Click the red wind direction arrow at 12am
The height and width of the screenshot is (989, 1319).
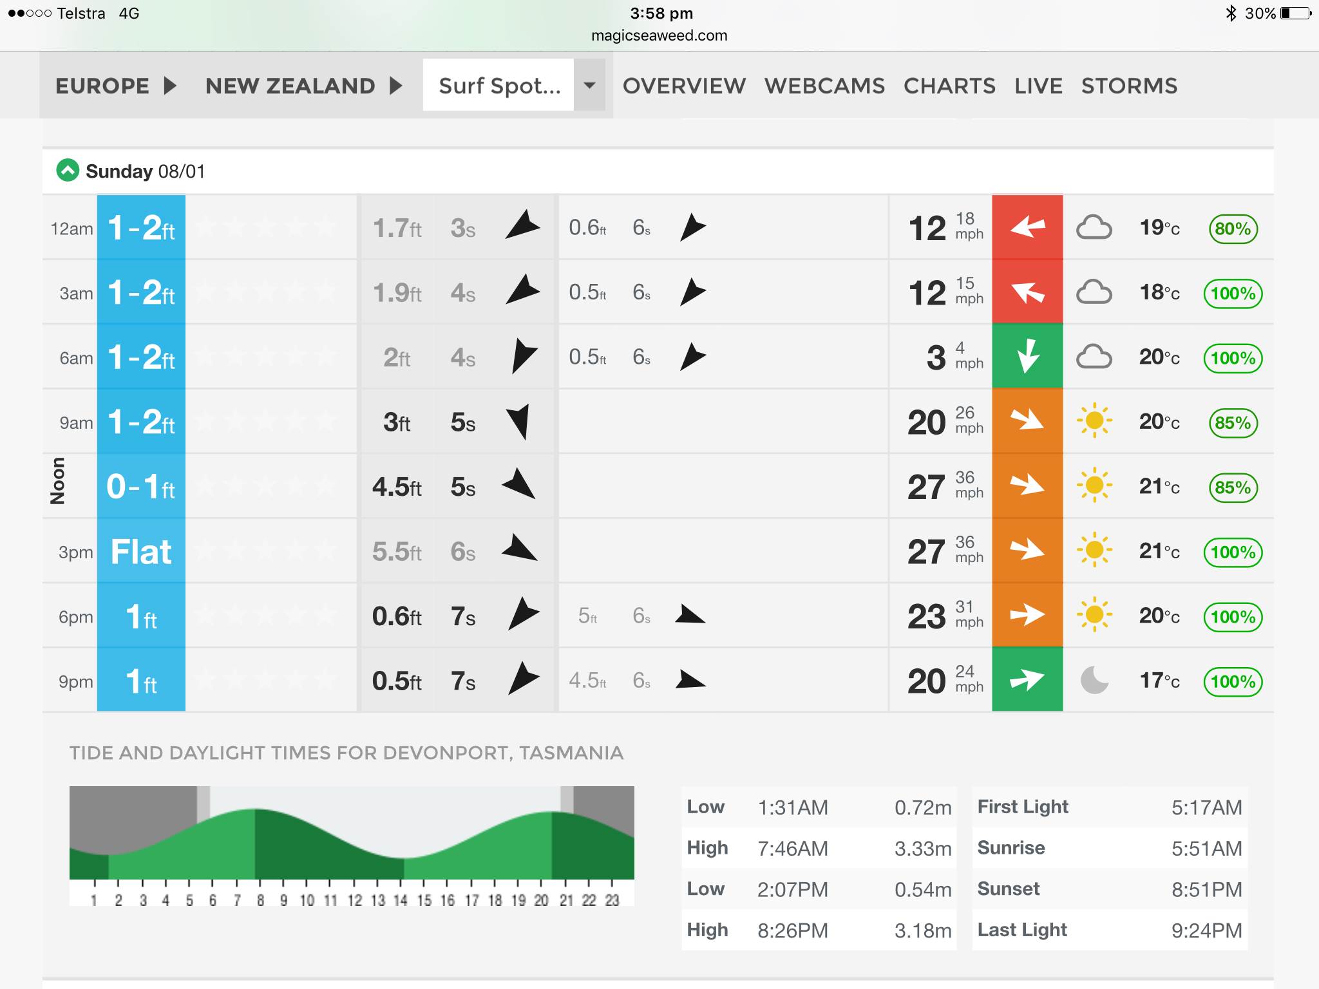(x=1027, y=227)
